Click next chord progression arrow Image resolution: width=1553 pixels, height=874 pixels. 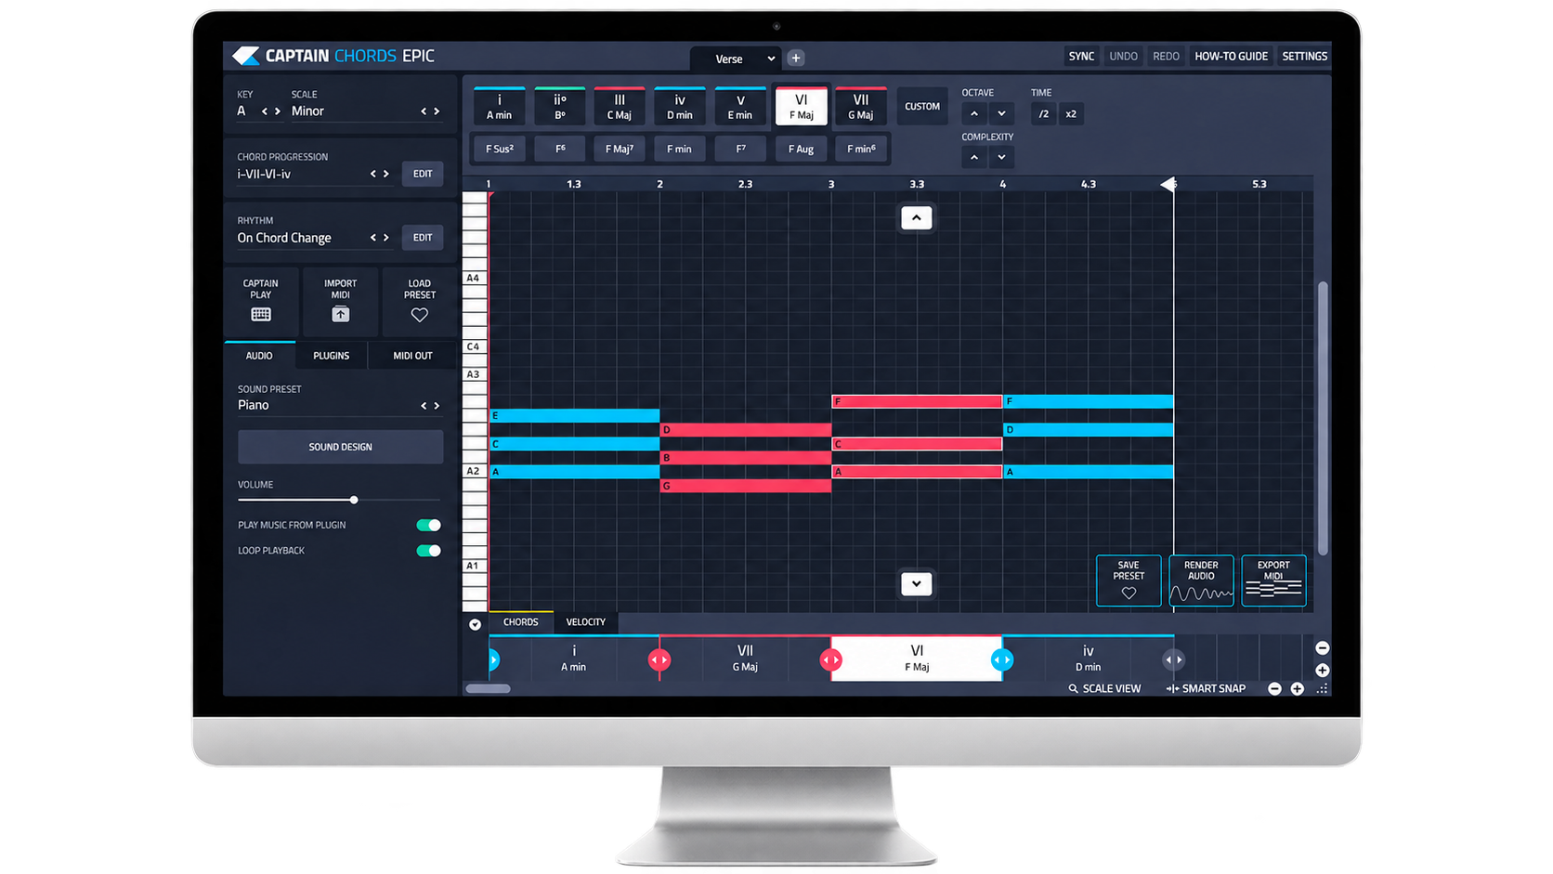386,174
